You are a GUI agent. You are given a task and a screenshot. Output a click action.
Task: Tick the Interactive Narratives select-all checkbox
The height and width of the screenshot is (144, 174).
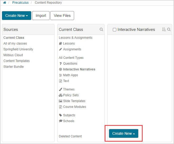114,30
